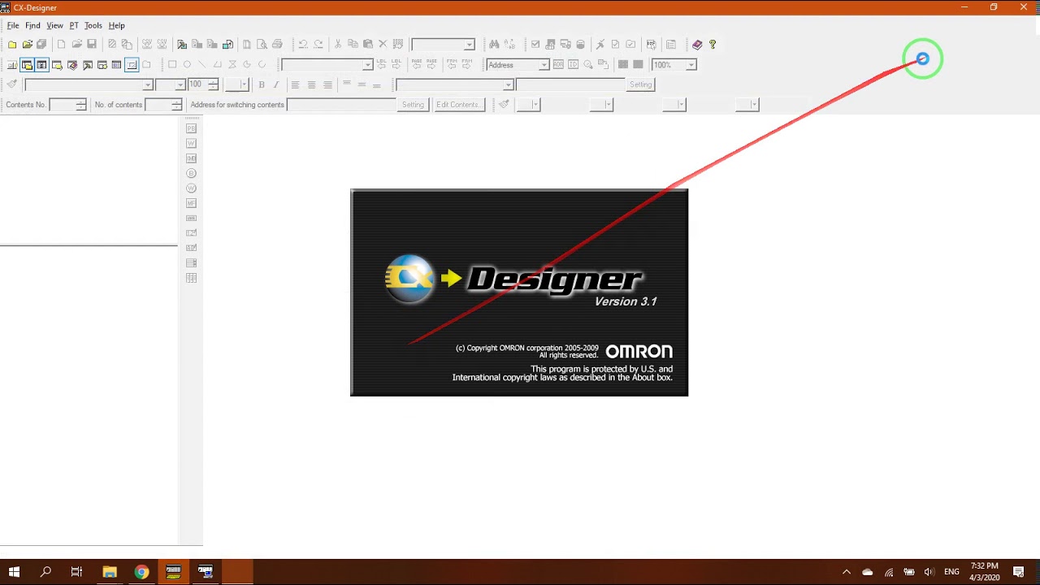The height and width of the screenshot is (585, 1040).
Task: Click the scissors Cut icon
Action: coord(337,45)
